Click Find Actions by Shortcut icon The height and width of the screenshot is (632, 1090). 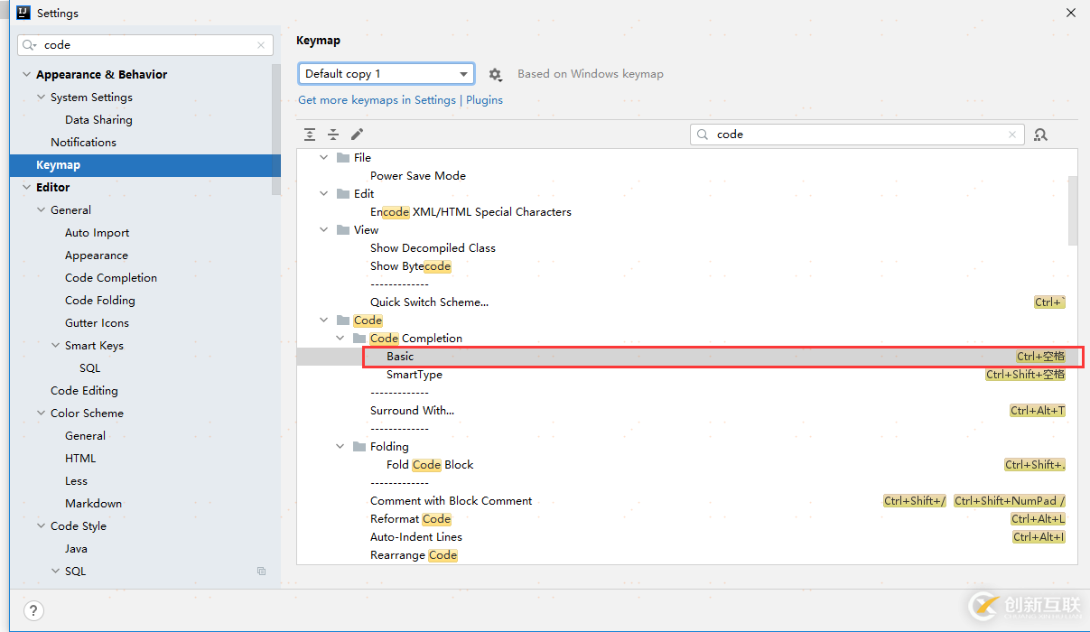(x=1040, y=135)
